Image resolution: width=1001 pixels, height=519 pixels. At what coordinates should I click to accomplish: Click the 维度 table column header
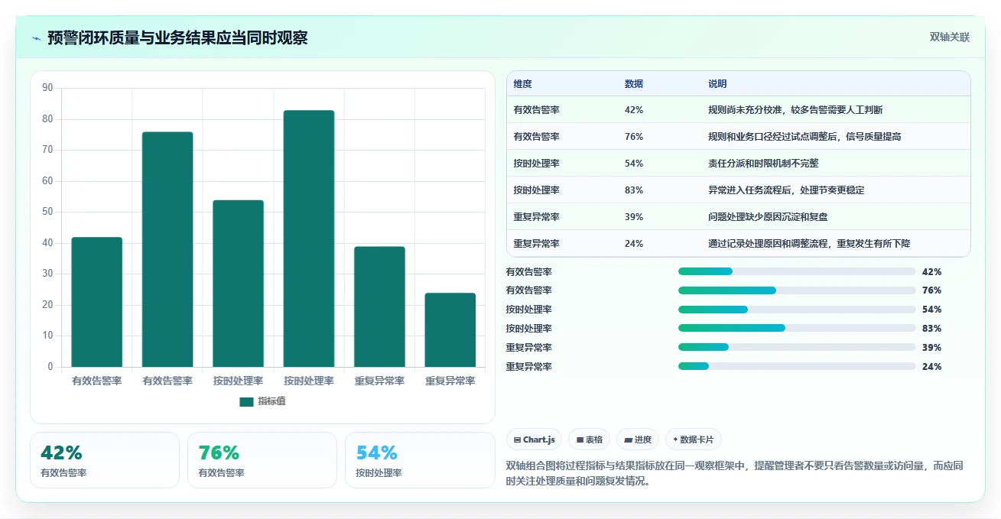[523, 84]
